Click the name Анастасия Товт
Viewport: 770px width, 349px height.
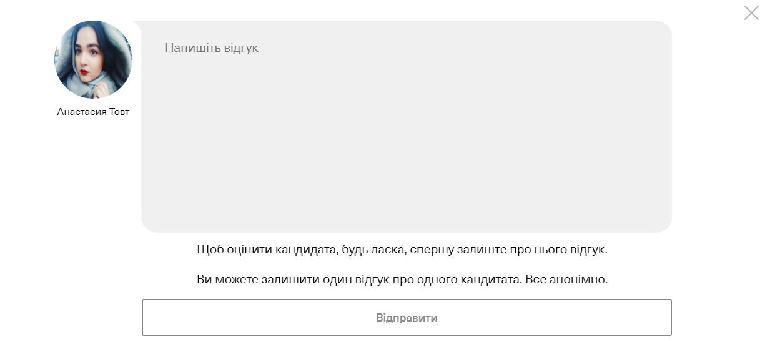(93, 112)
